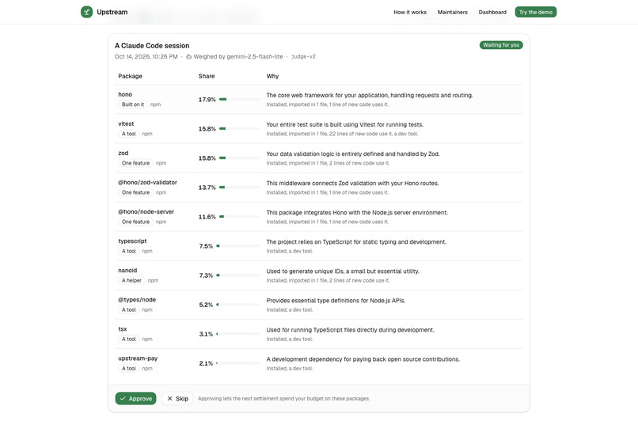Viewport: 638px width, 425px height.
Task: Click the Package column header
Action: tap(130, 76)
